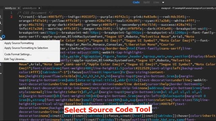Choose Apply Source Formatting from menu

[x=19, y=43]
